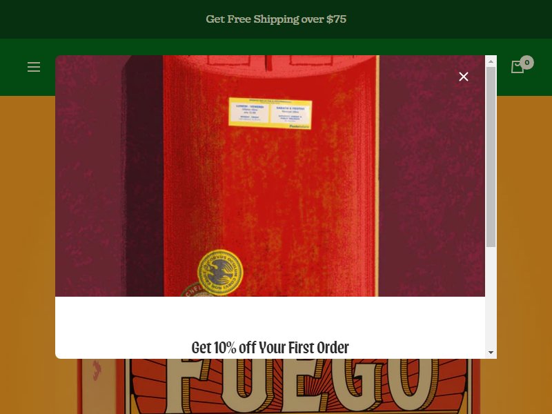The width and height of the screenshot is (552, 414).
Task: Click the popup scrollbar thumb
Action: 491,157
